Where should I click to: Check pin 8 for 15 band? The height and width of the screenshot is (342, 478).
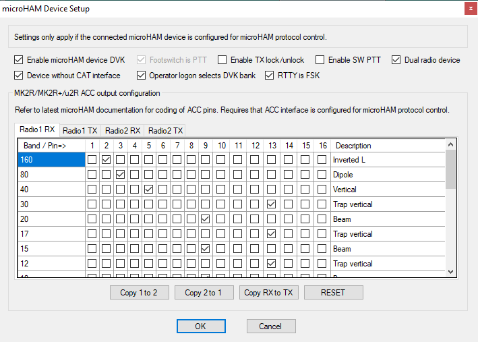point(191,249)
